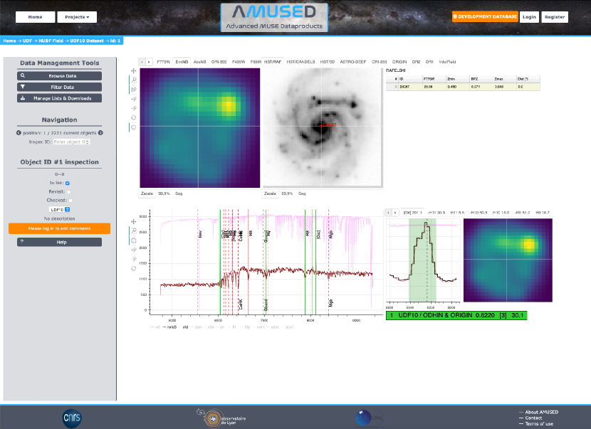Click Filter Data button

(59, 87)
